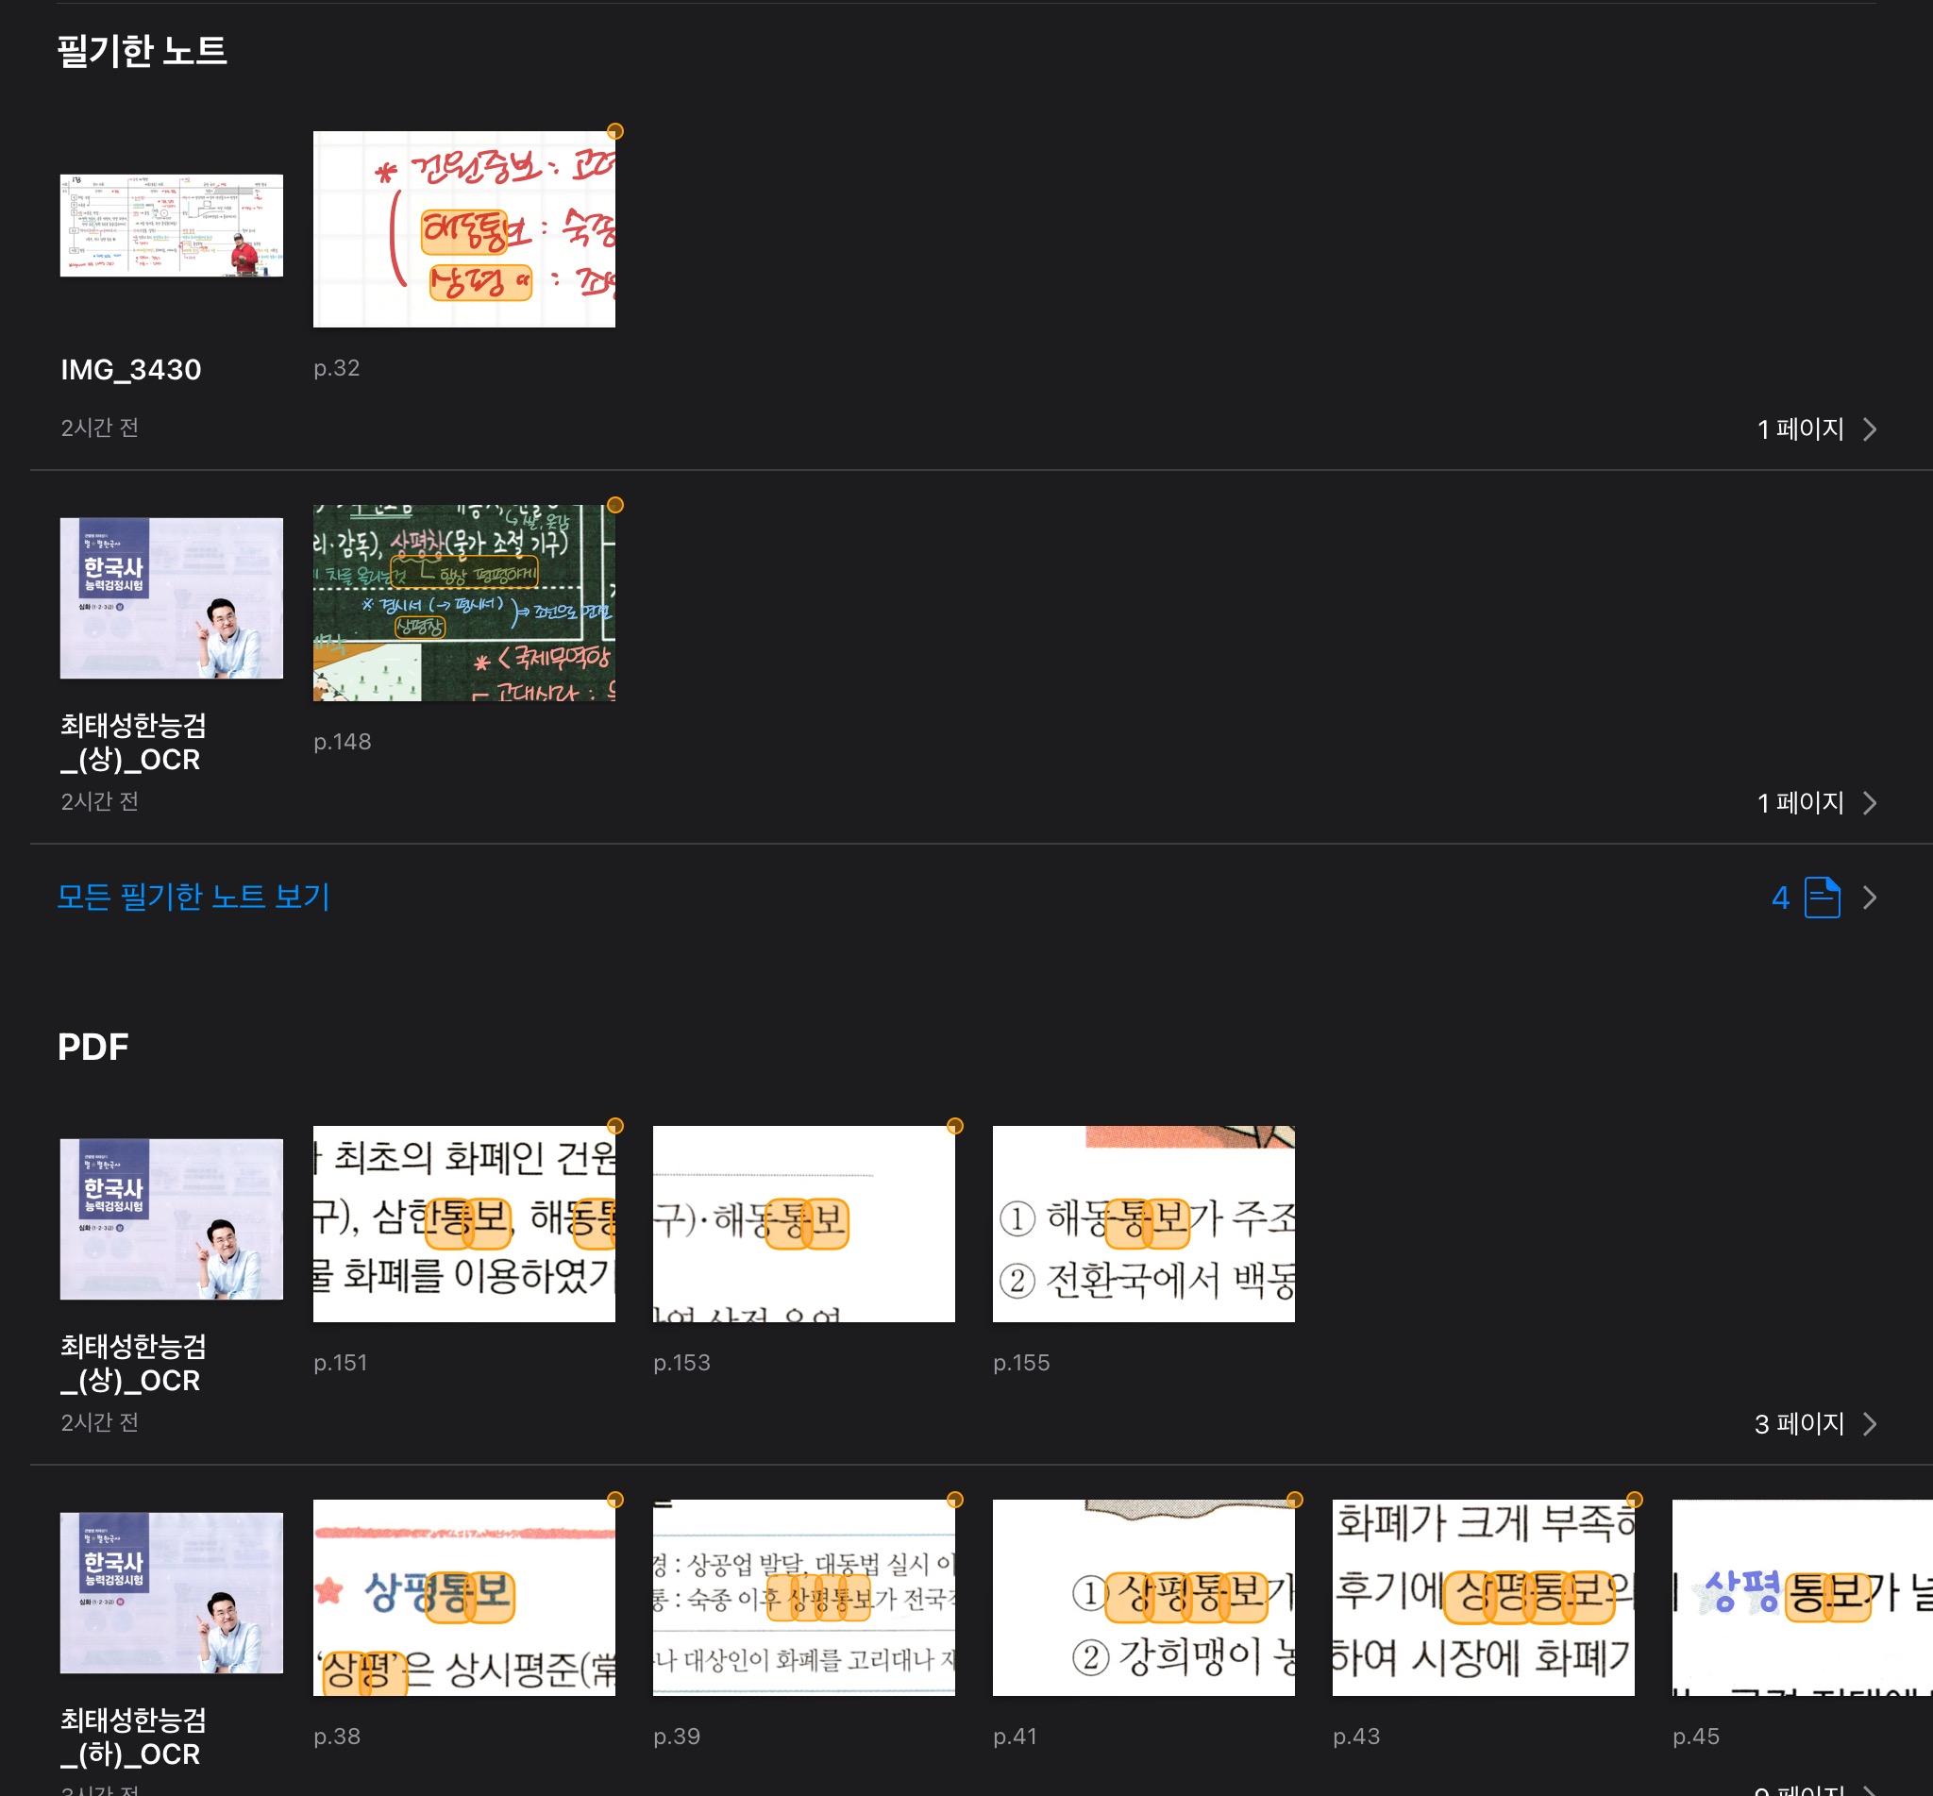Toggle the orange selection dot on the p.38 thumbnail
Screen dimensions: 1933x1796
tap(615, 1501)
